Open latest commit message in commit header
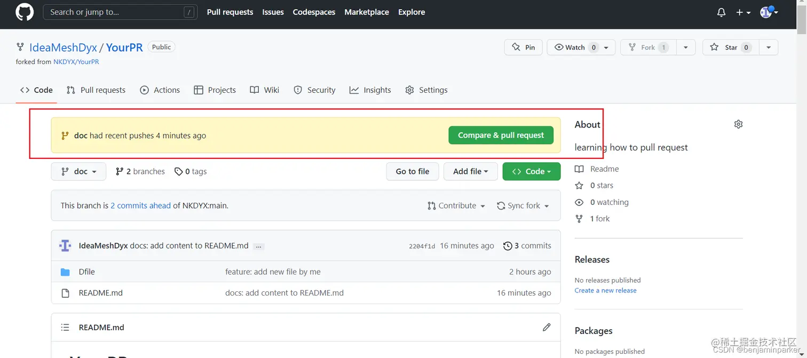Viewport: 807px width, 358px height. pyautogui.click(x=189, y=245)
